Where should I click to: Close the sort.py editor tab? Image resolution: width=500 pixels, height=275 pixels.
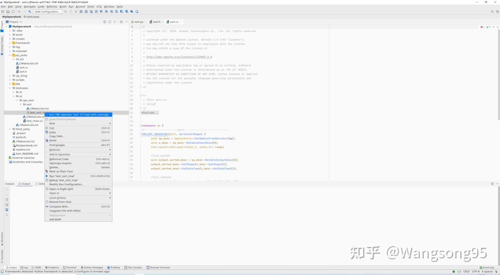145,22
